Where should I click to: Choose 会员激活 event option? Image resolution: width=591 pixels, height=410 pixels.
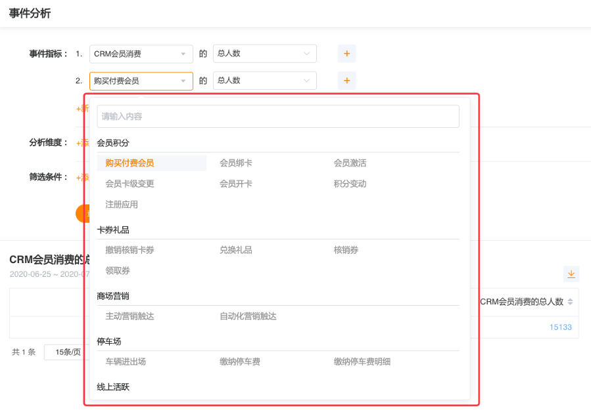coord(350,163)
